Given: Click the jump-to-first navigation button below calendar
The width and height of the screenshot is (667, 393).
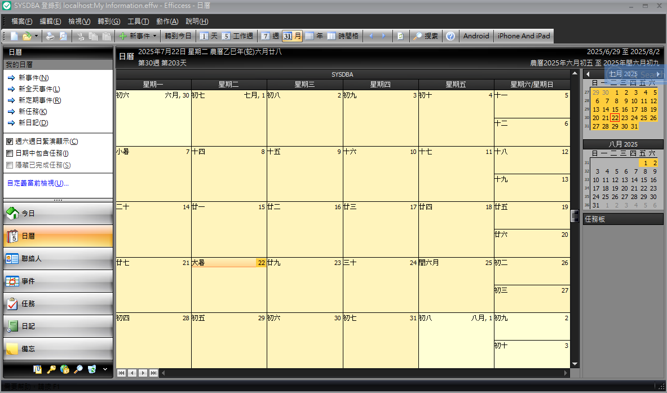Looking at the screenshot, I should click(122, 373).
